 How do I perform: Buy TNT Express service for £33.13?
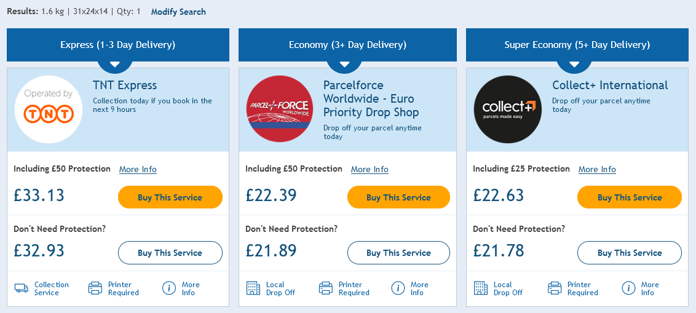click(x=170, y=197)
